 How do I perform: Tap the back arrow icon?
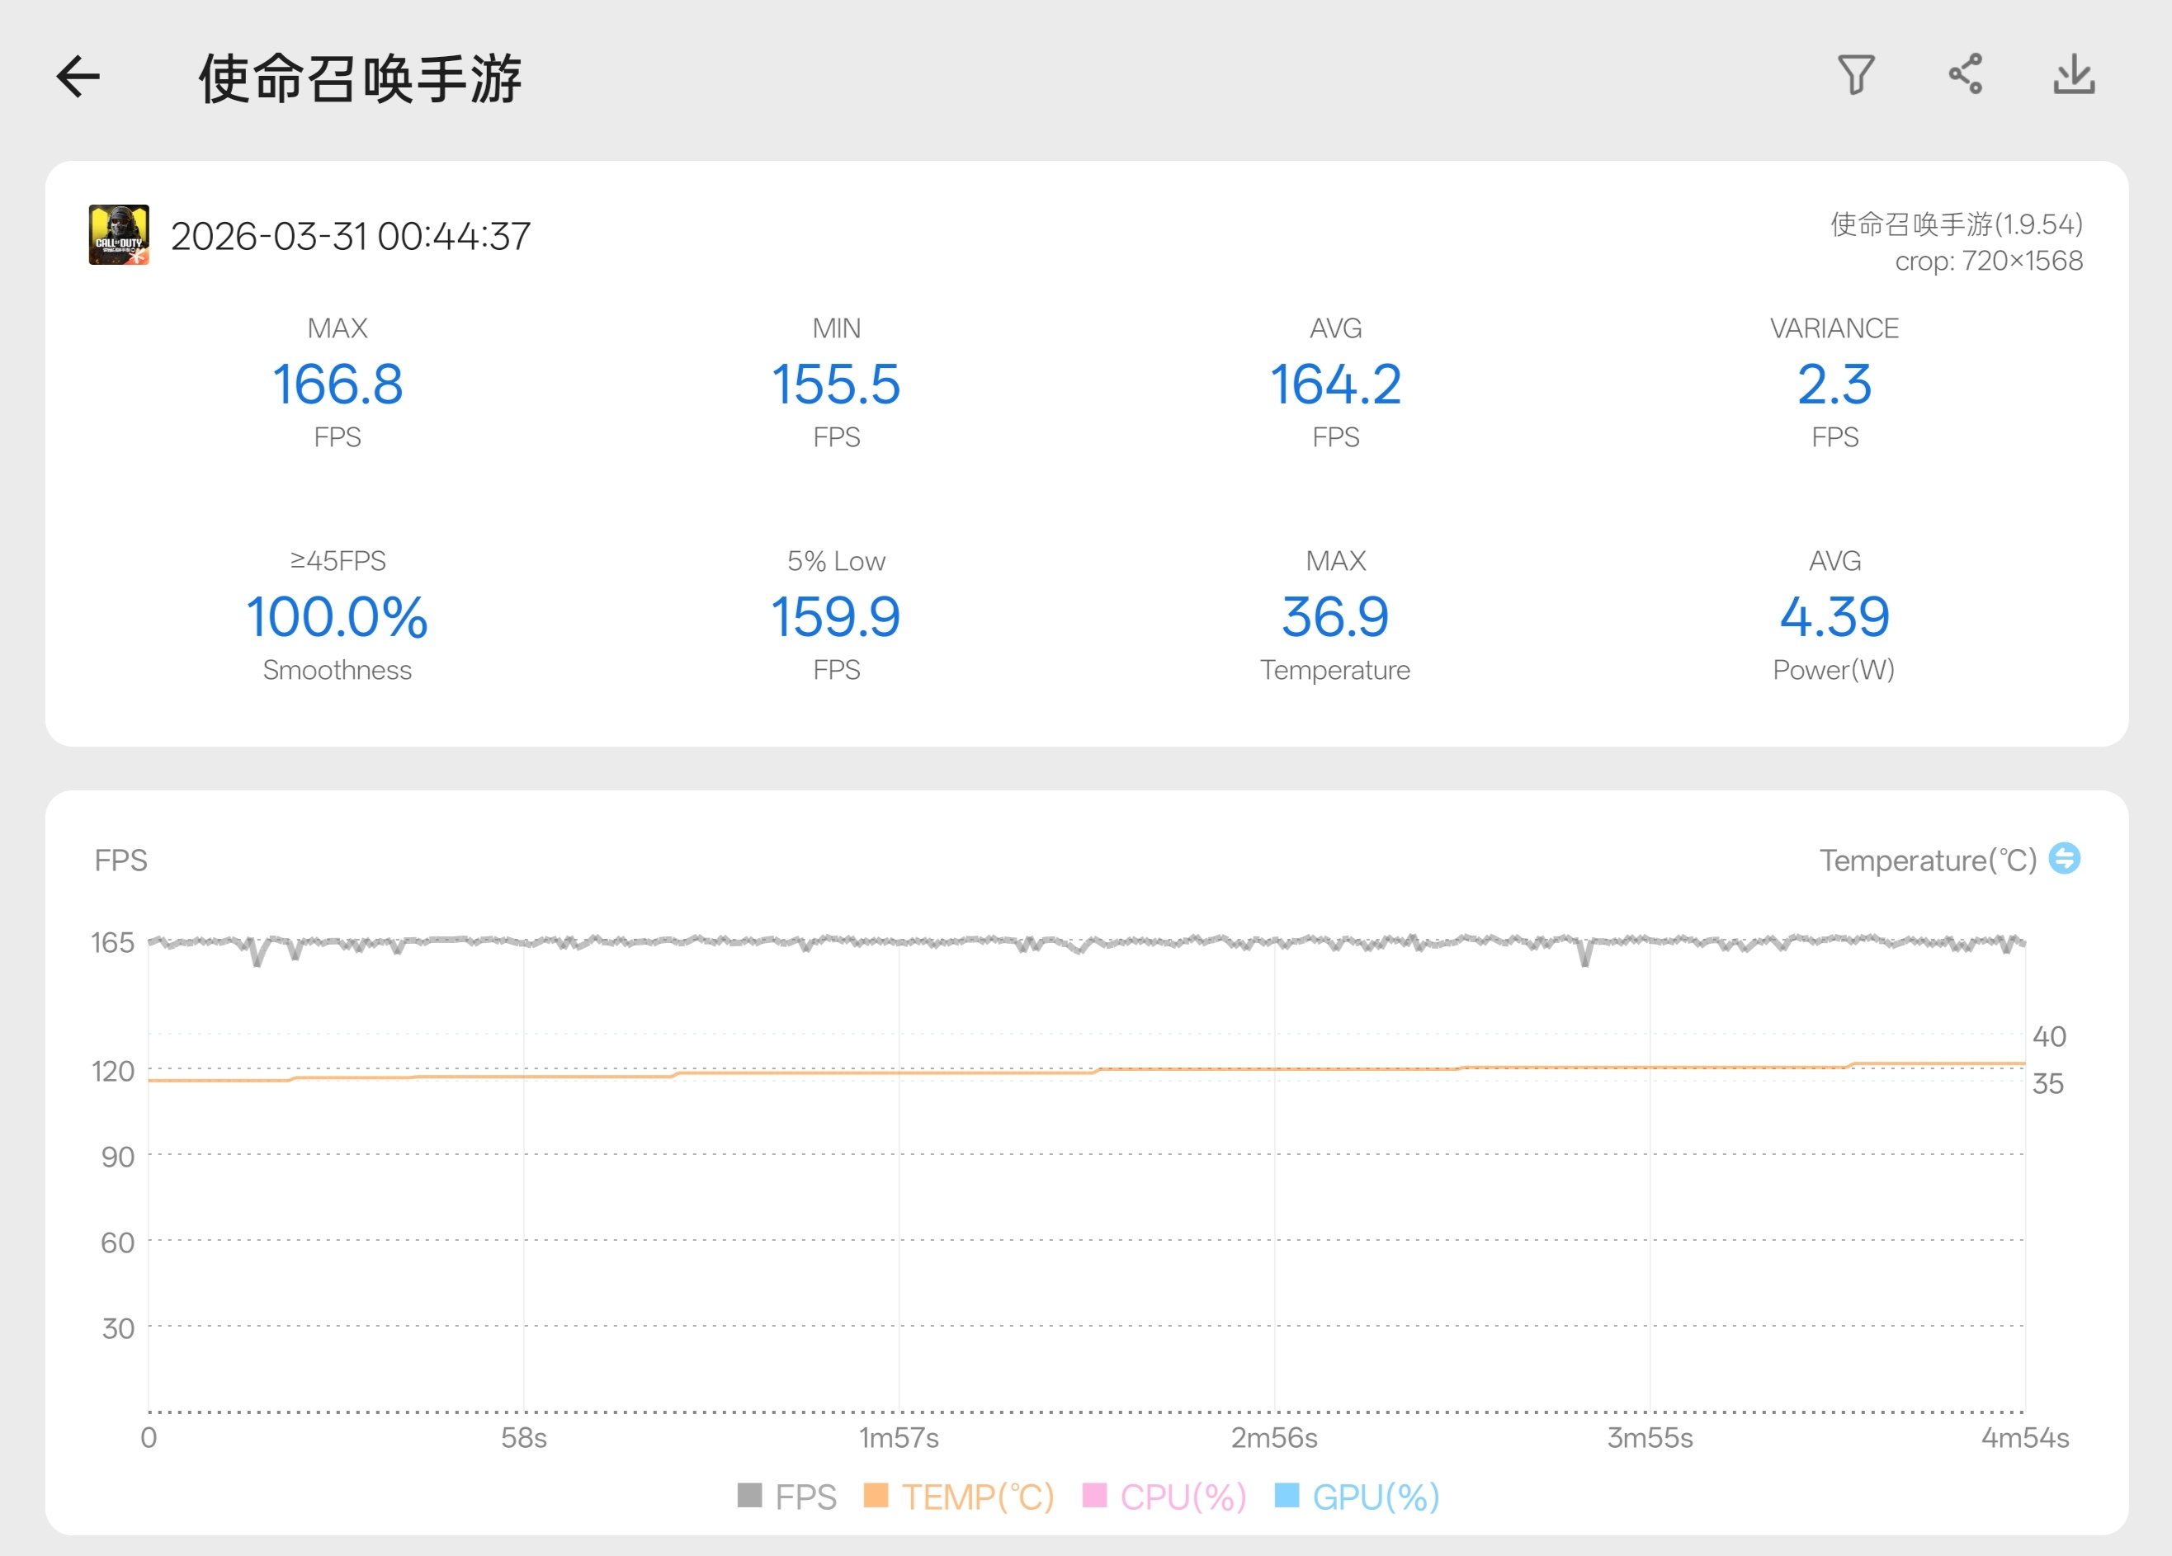pos(78,77)
